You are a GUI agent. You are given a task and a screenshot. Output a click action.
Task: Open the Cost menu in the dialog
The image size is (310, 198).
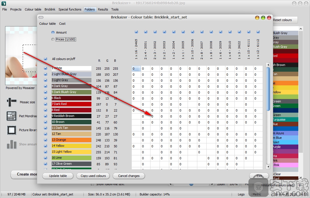click(x=62, y=24)
